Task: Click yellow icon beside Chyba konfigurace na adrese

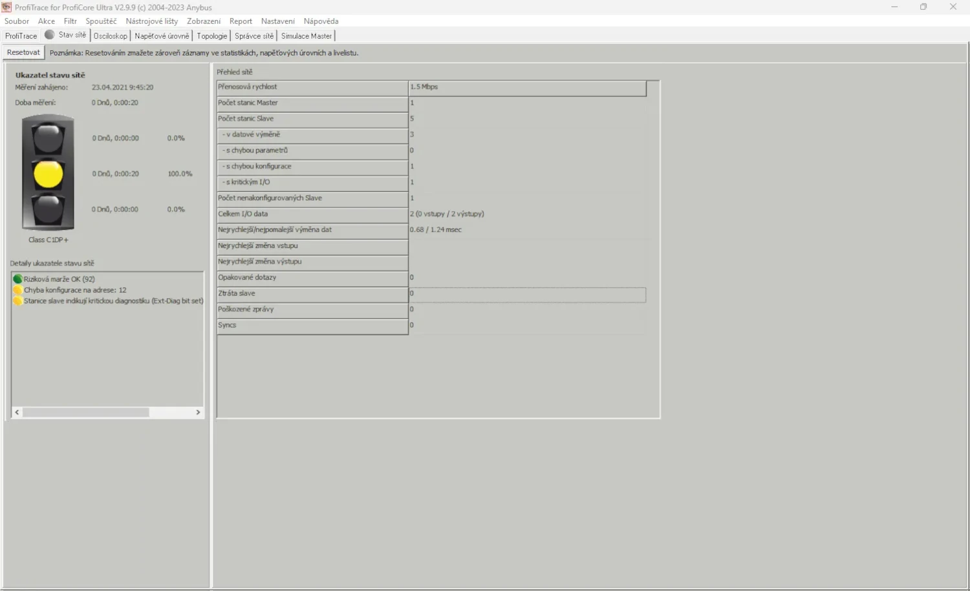Action: click(x=17, y=290)
